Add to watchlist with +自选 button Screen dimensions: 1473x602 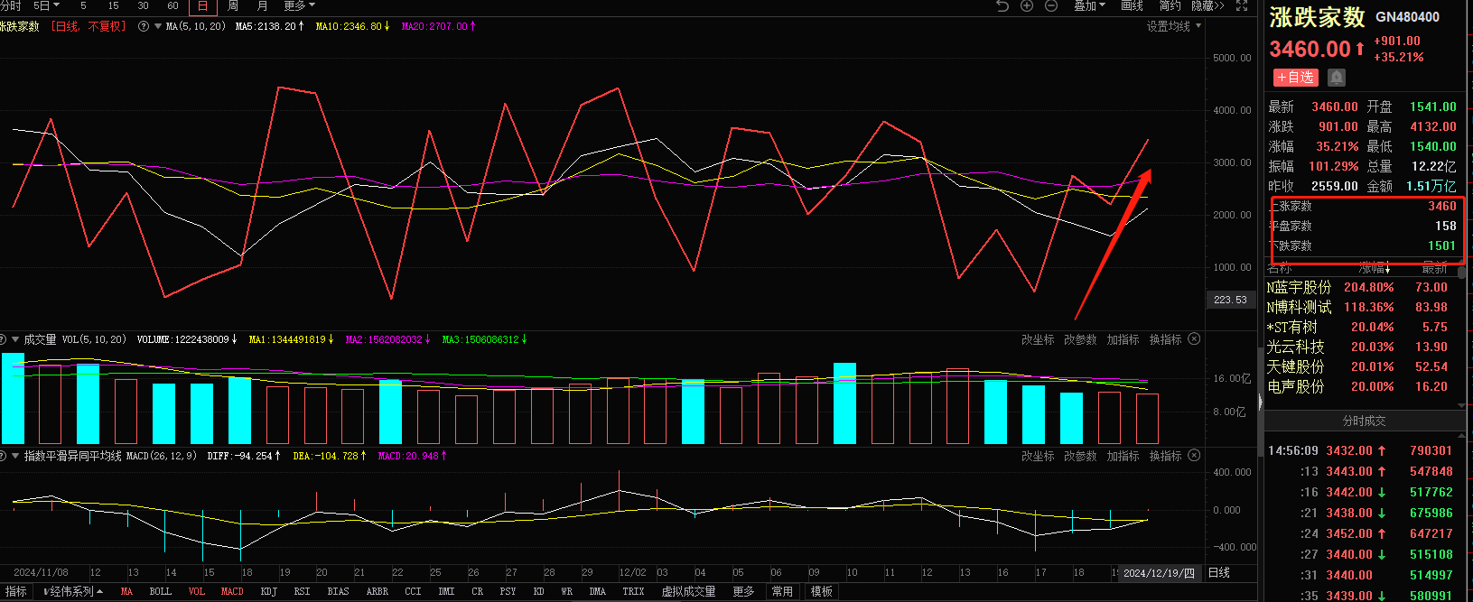point(1295,78)
